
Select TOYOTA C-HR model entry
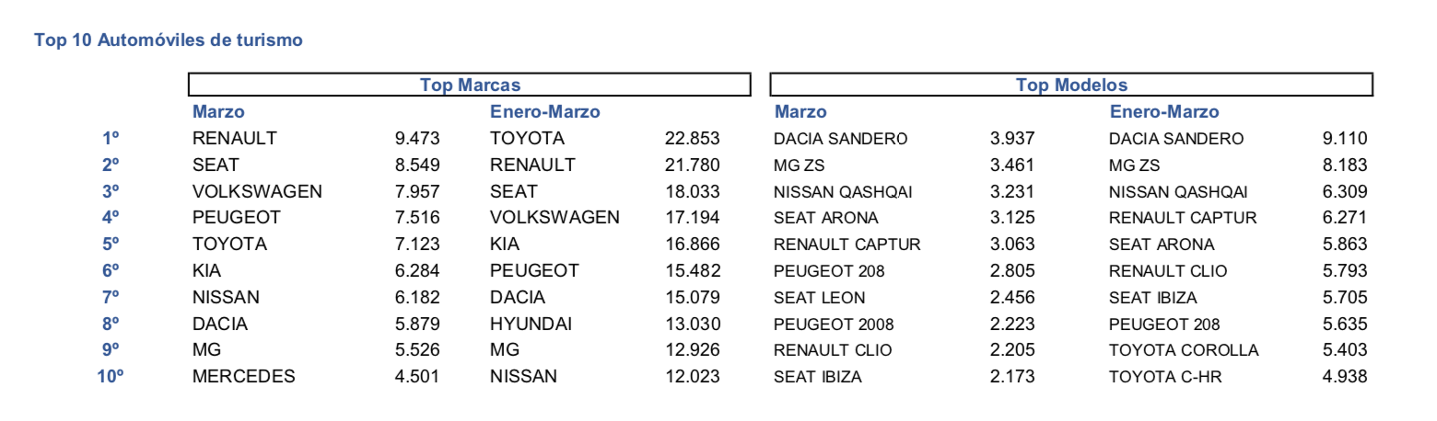pyautogui.click(x=1165, y=376)
